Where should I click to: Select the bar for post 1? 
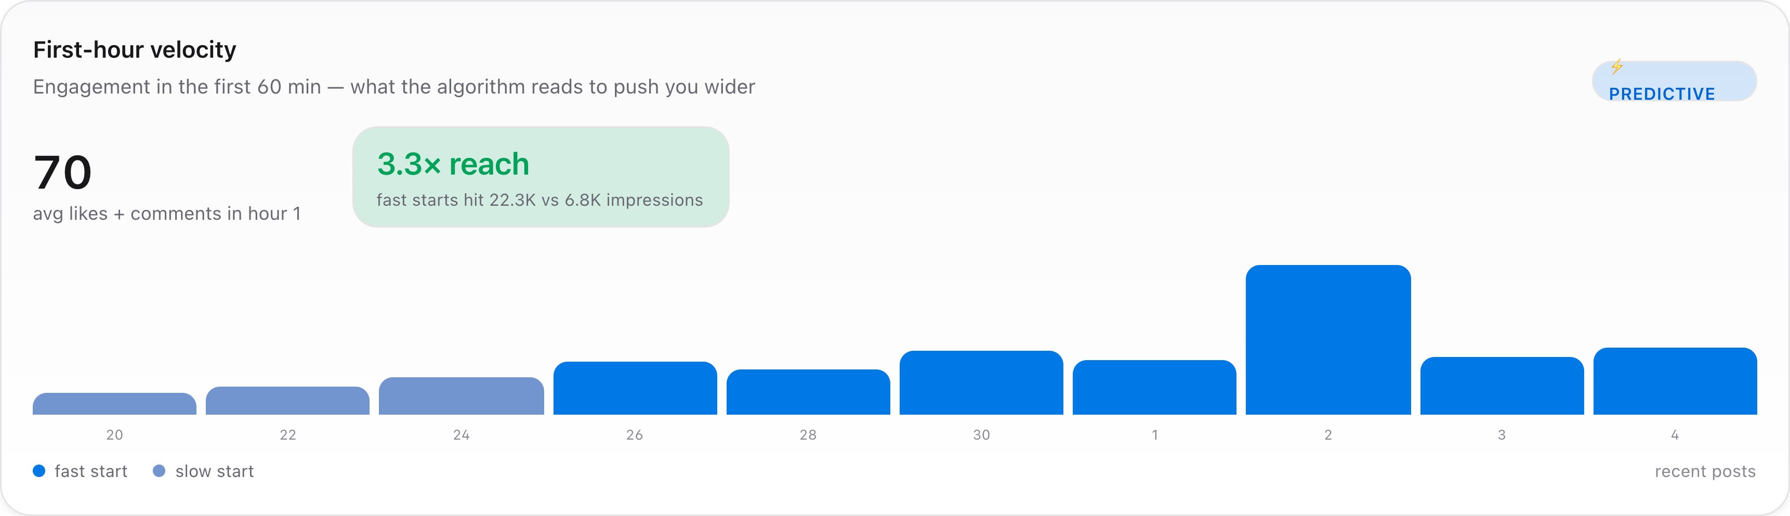tap(1154, 387)
